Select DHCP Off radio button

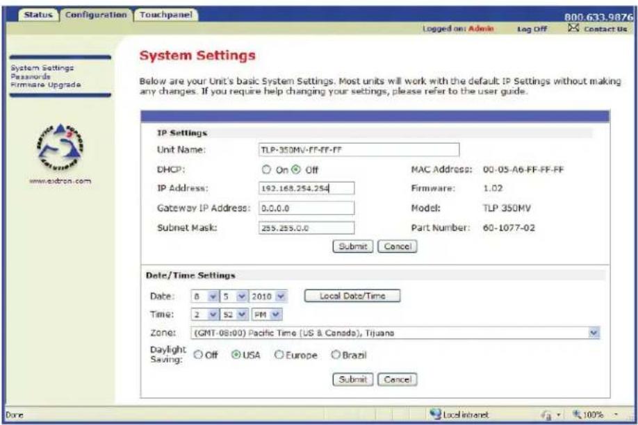point(296,169)
